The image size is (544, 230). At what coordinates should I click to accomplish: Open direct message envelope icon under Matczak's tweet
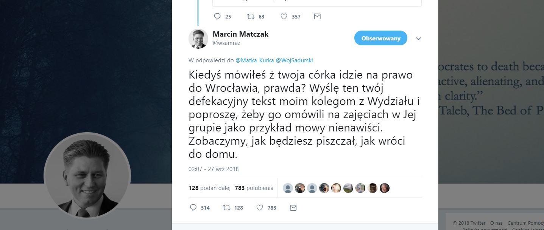coord(293,207)
